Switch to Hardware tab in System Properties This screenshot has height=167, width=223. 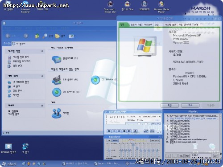[148, 25]
